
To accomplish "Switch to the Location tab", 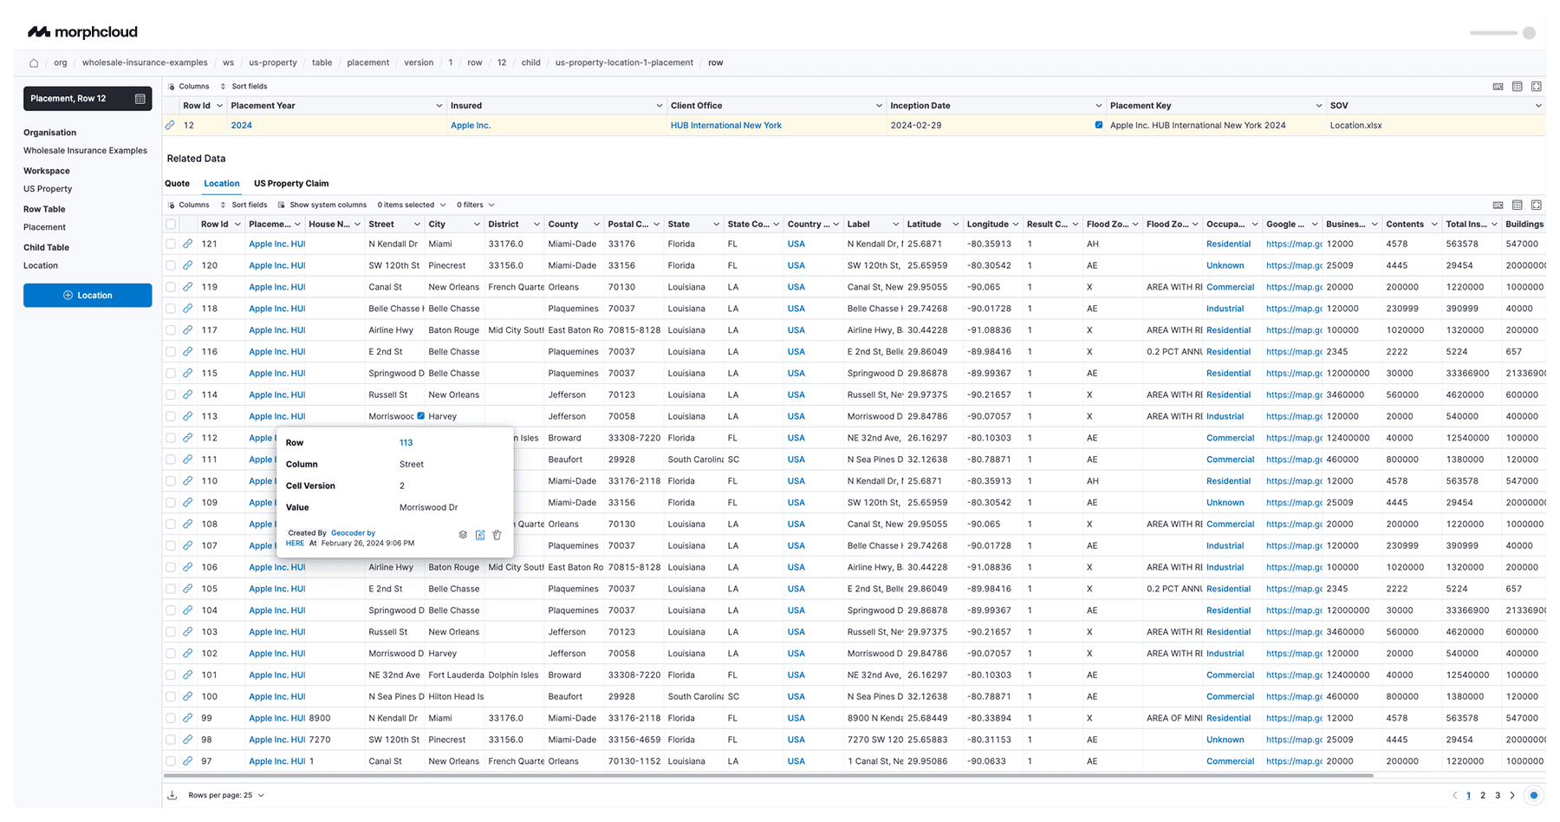I will [222, 184].
